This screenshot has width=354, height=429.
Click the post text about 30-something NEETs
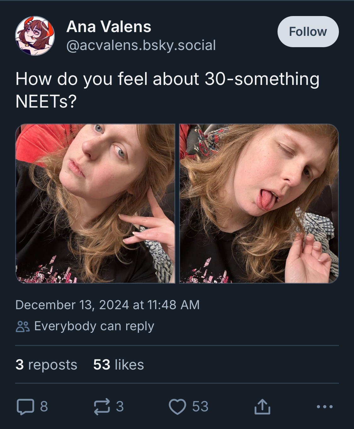[167, 90]
